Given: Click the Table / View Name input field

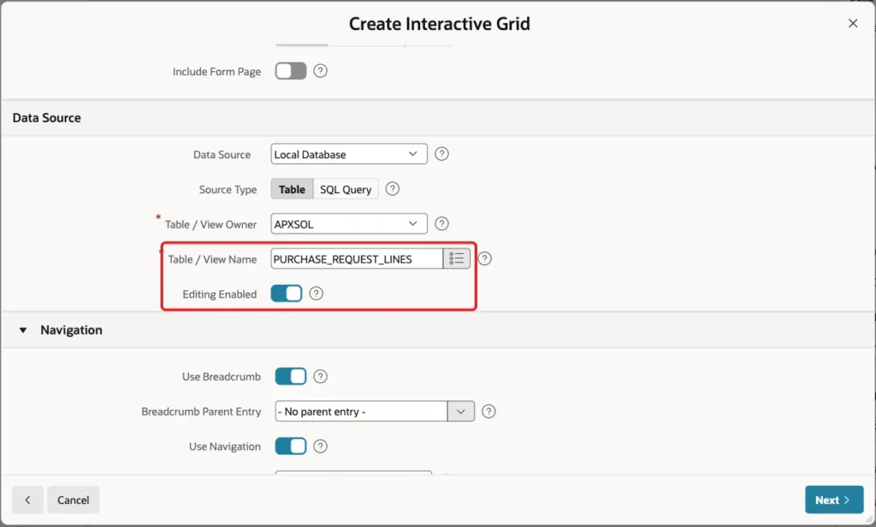Looking at the screenshot, I should point(357,258).
